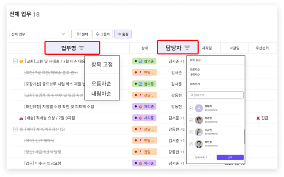Collapse the 교환 및 재배송 task group
The width and height of the screenshot is (284, 177).
pyautogui.click(x=16, y=61)
